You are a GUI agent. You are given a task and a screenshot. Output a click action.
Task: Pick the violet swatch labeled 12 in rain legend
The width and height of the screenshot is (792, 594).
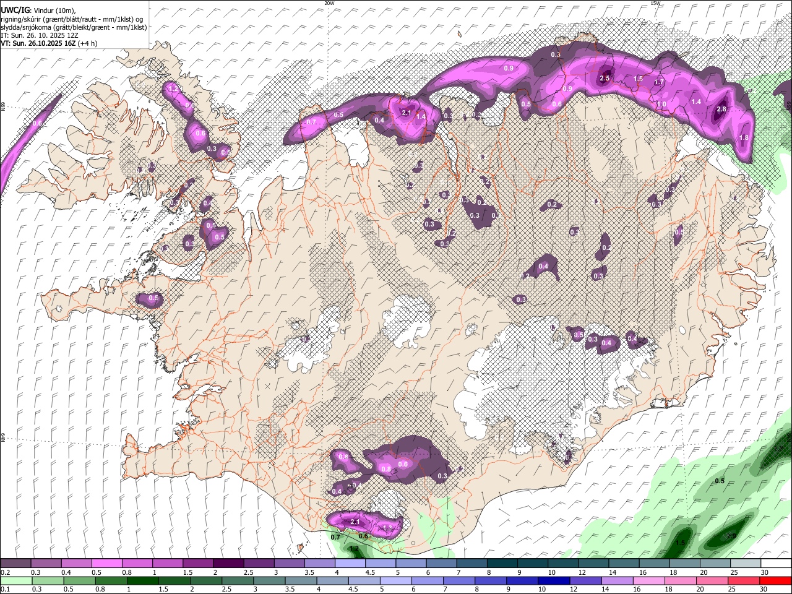[x=585, y=581]
